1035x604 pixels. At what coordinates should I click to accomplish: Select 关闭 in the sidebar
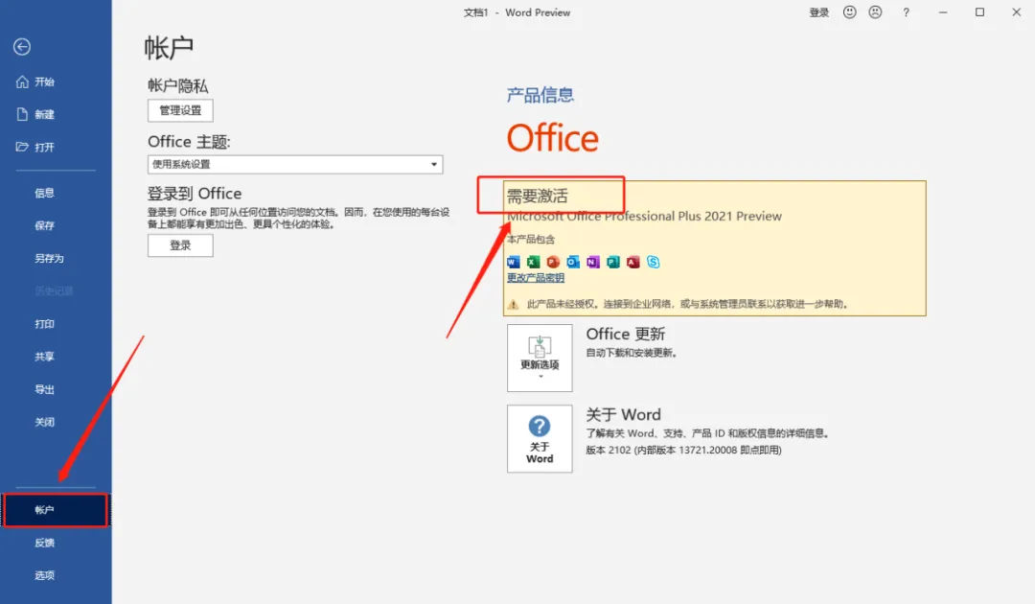point(44,422)
